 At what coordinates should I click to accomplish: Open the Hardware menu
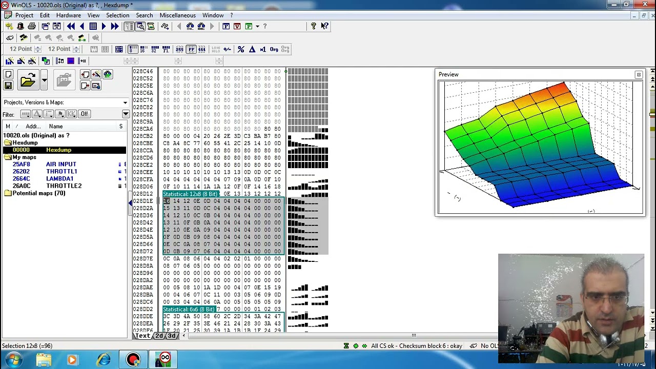click(x=68, y=15)
